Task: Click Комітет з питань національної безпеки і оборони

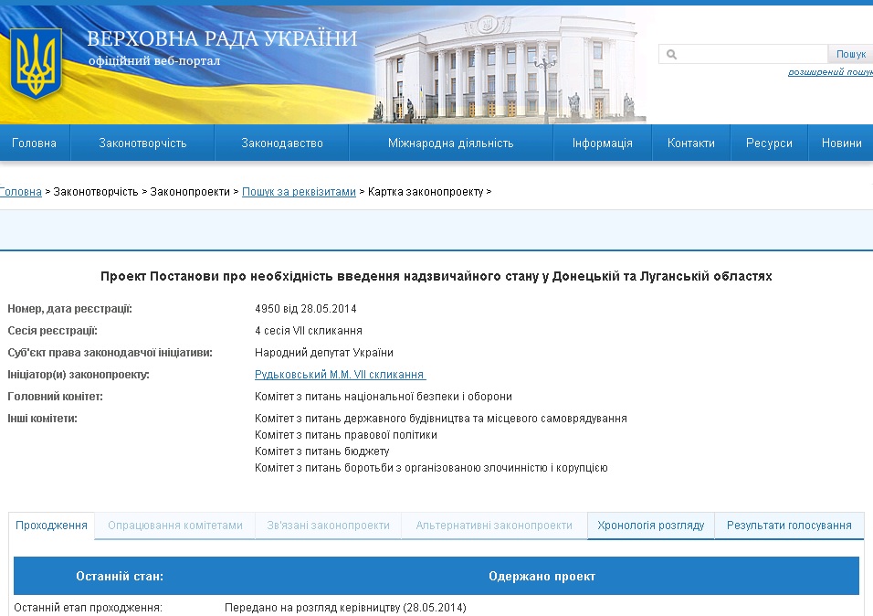Action: 383,397
